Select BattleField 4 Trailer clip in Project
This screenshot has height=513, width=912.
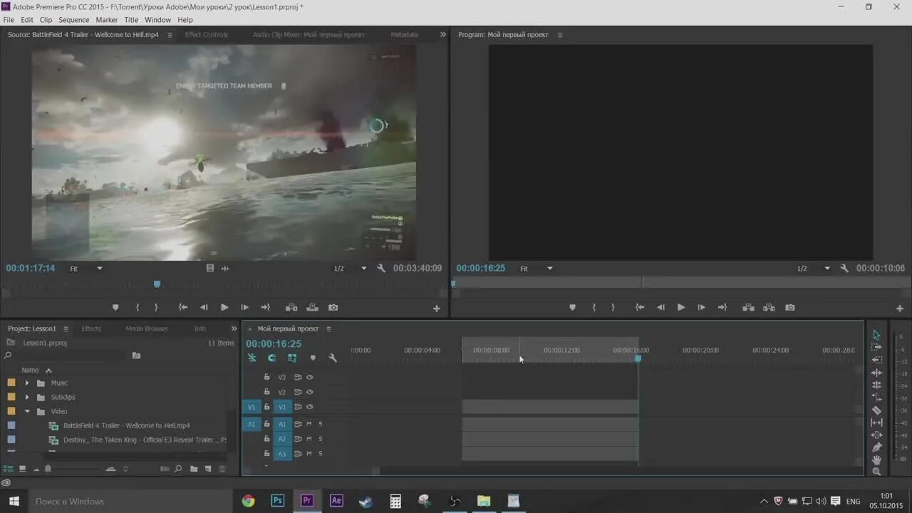click(x=127, y=425)
